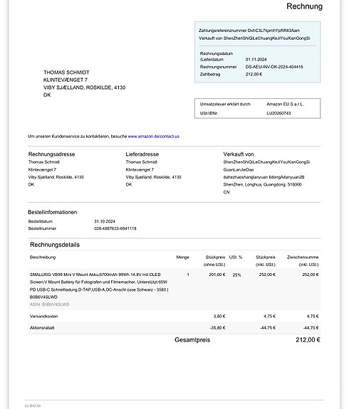Click the 212,00 € total beside Gesamtpreis
Viewport: 349px width, 409px height.
coord(308,340)
